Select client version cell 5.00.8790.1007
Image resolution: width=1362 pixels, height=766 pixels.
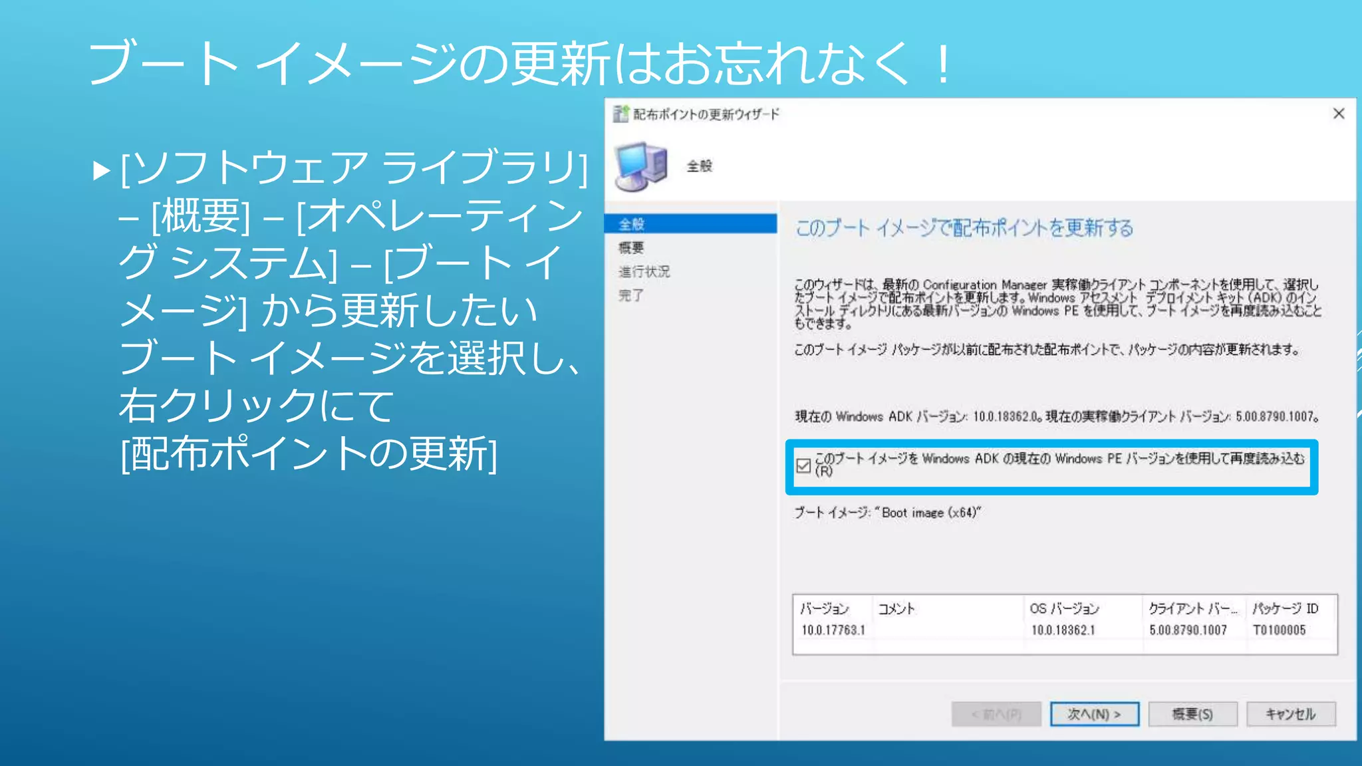click(1188, 630)
